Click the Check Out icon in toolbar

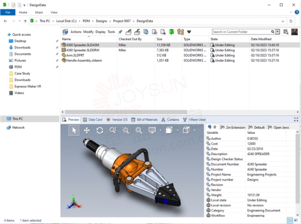128,32
